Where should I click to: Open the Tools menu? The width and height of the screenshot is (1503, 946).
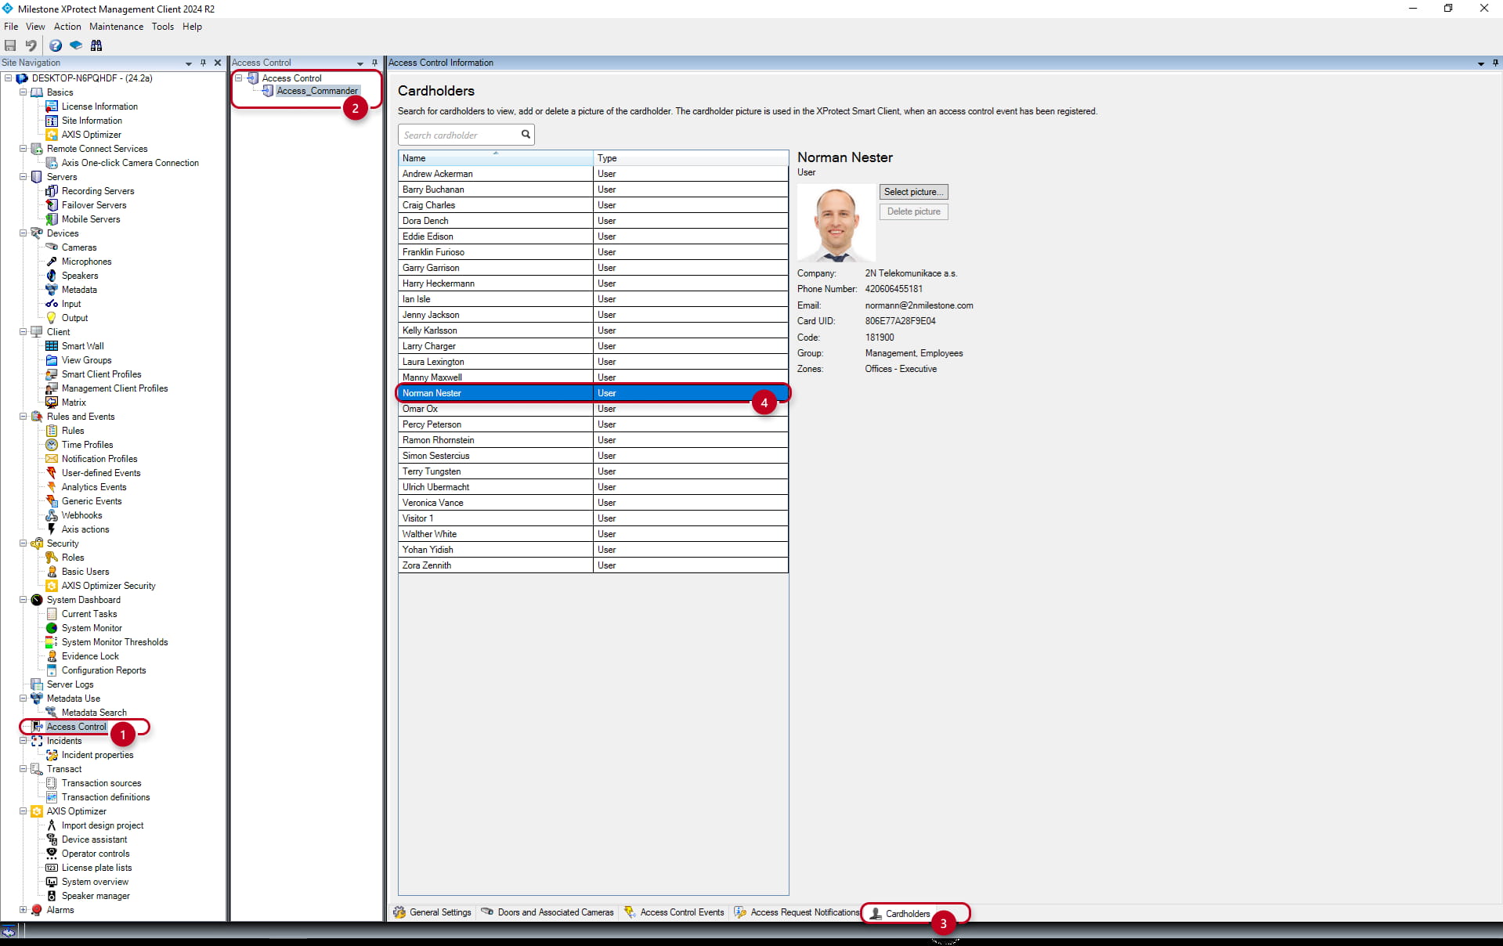coord(163,27)
